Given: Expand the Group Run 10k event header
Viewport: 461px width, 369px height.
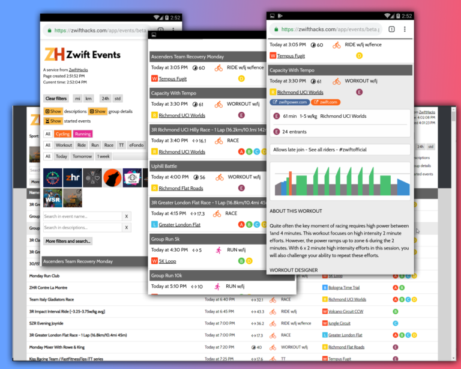Looking at the screenshot, I should click(222, 275).
